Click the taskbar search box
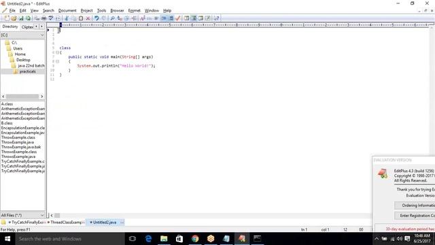 (x=70, y=239)
